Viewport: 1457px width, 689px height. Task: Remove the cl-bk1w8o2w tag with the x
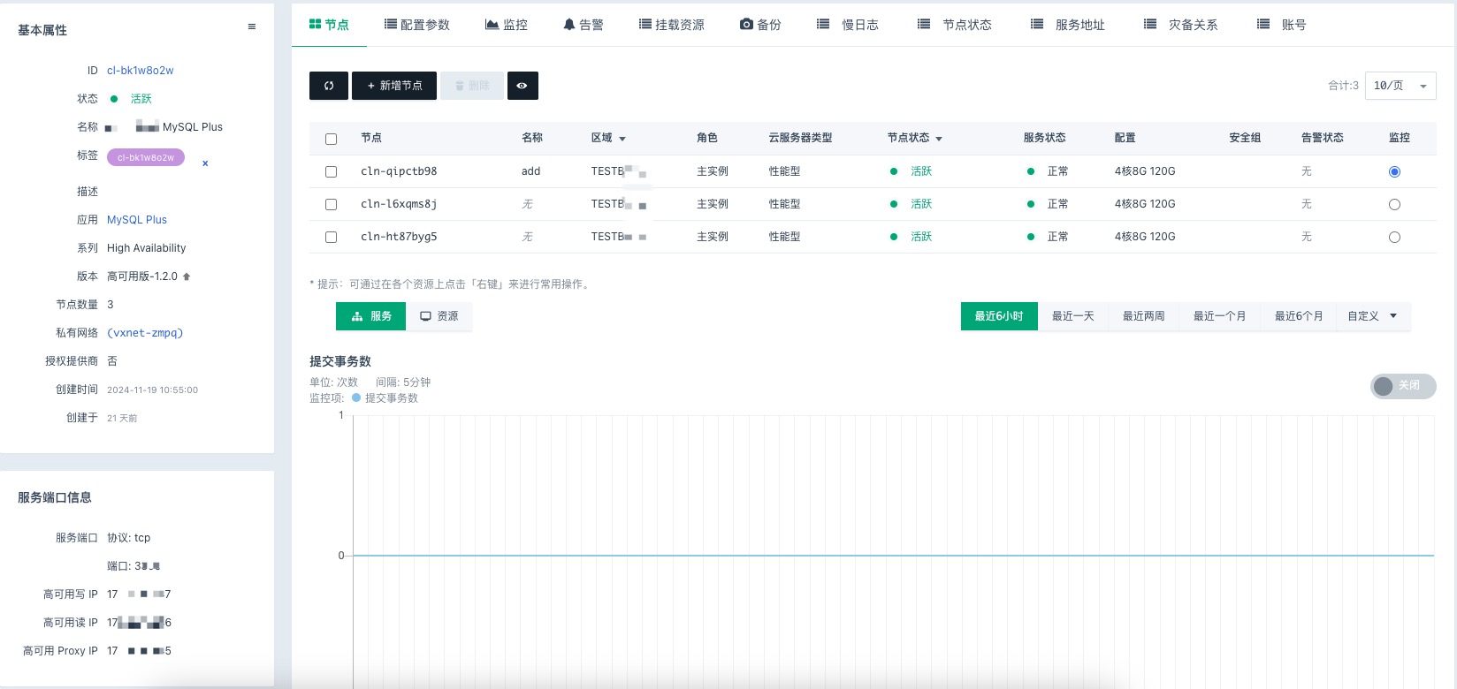pos(205,163)
